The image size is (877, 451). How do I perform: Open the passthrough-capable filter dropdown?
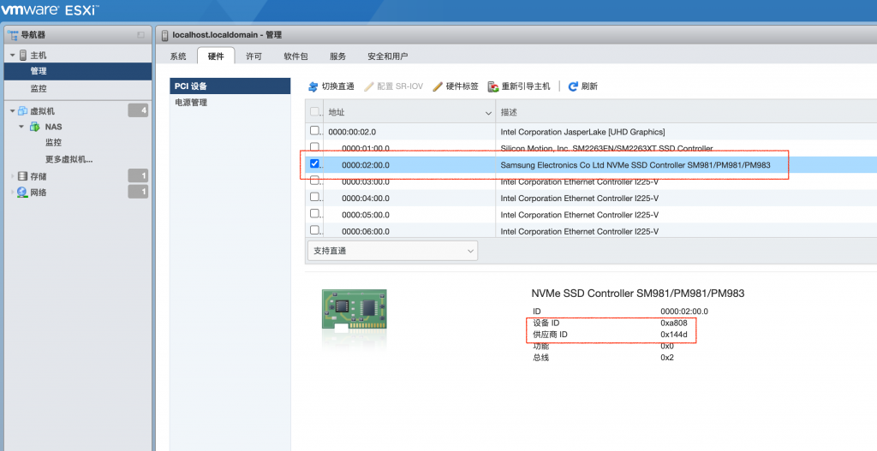click(392, 251)
